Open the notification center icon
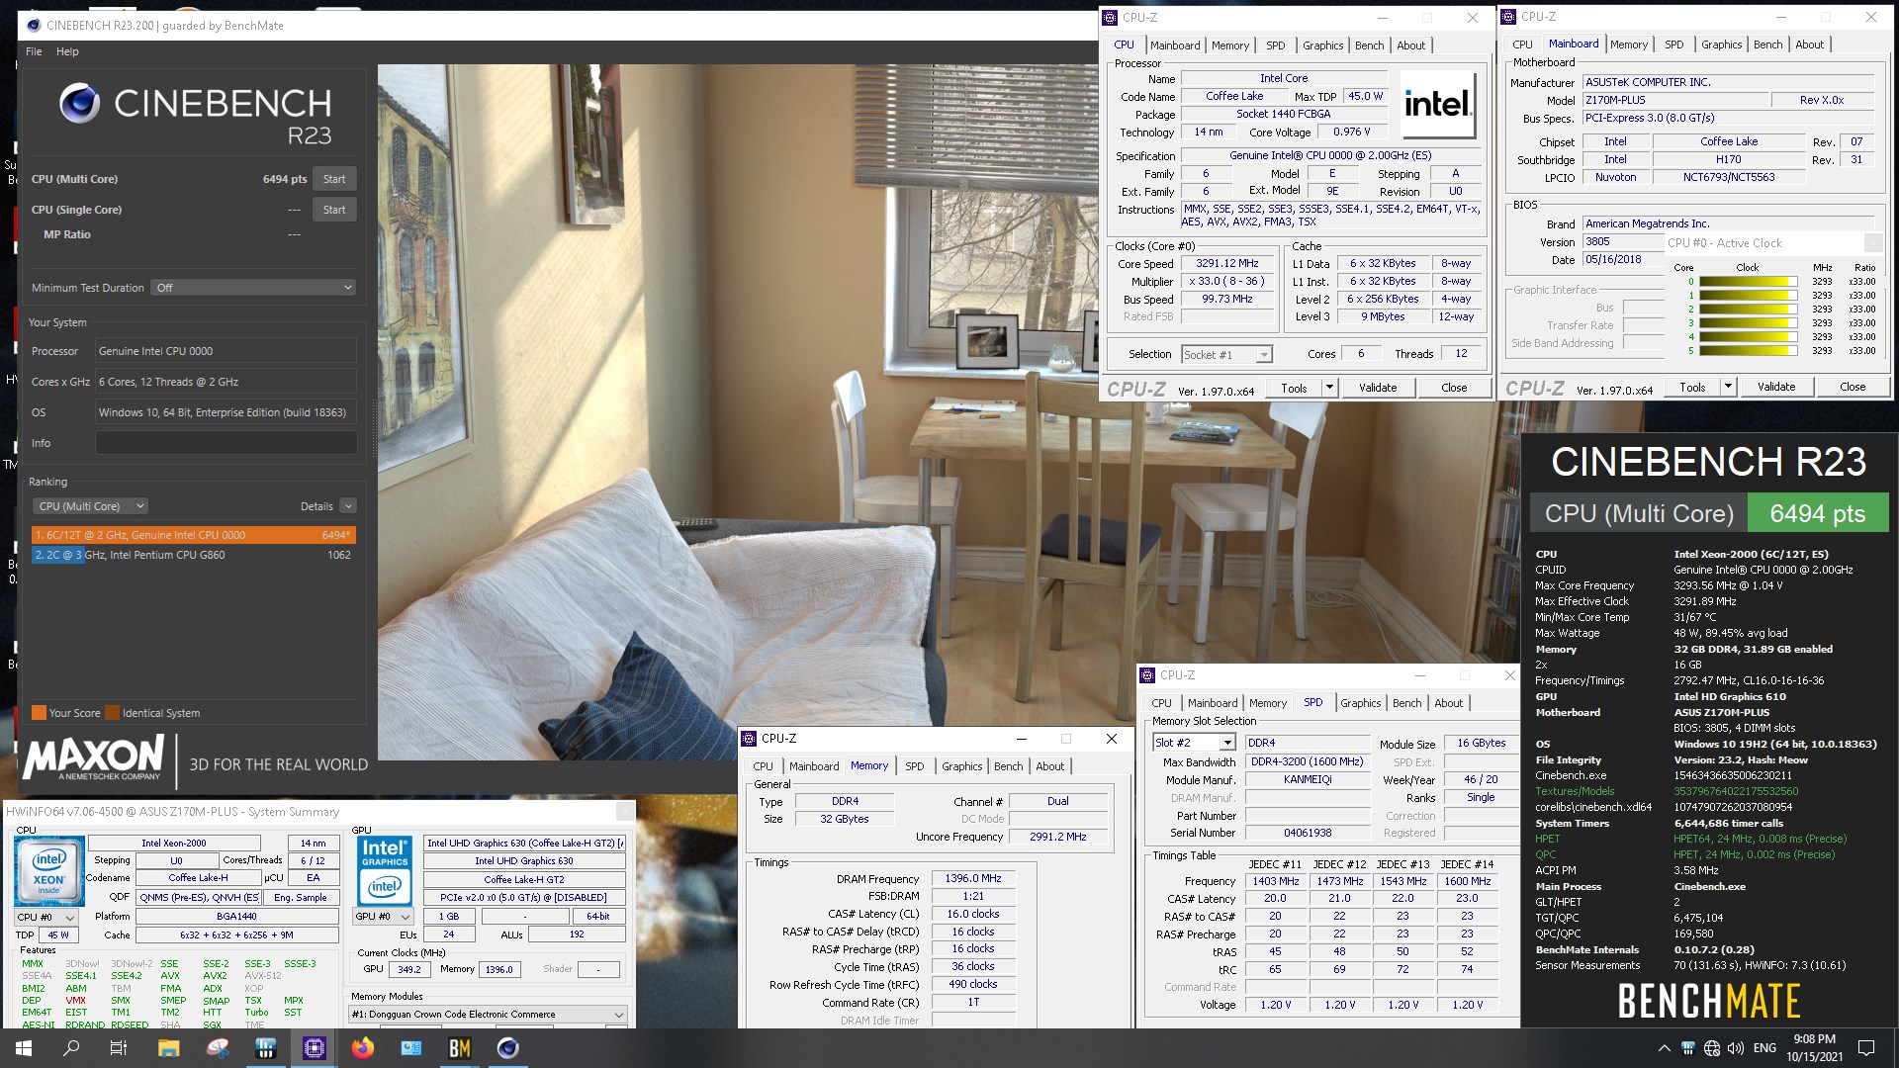 point(1866,1048)
